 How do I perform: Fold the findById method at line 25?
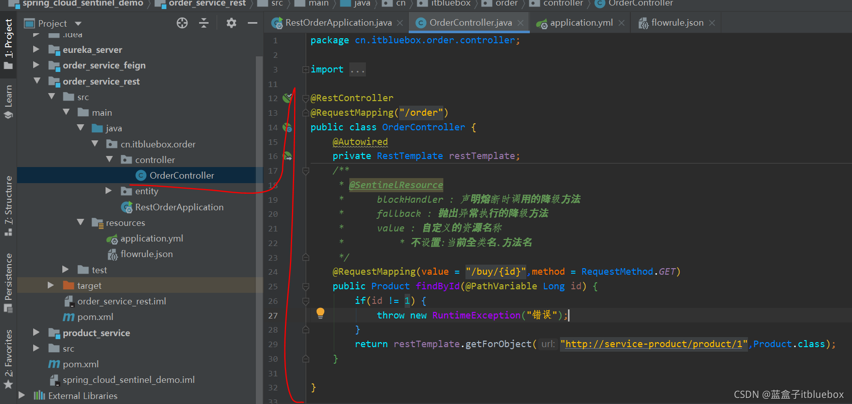306,286
